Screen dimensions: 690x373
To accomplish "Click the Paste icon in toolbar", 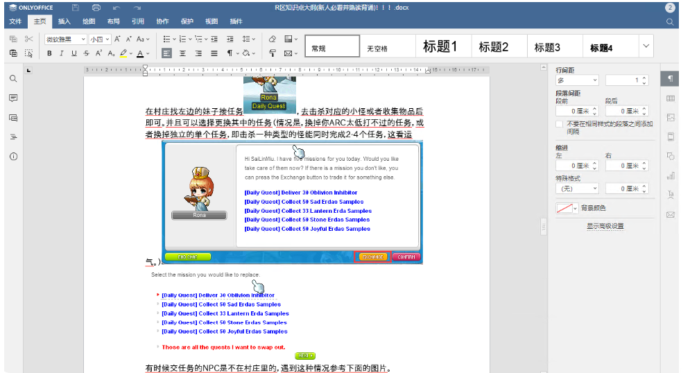I will pyautogui.click(x=14, y=53).
